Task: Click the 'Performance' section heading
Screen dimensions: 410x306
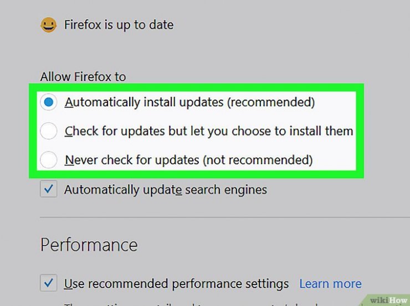Action: point(89,245)
